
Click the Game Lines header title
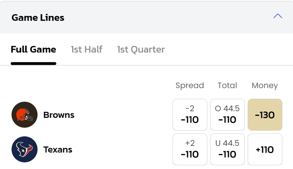(x=38, y=18)
